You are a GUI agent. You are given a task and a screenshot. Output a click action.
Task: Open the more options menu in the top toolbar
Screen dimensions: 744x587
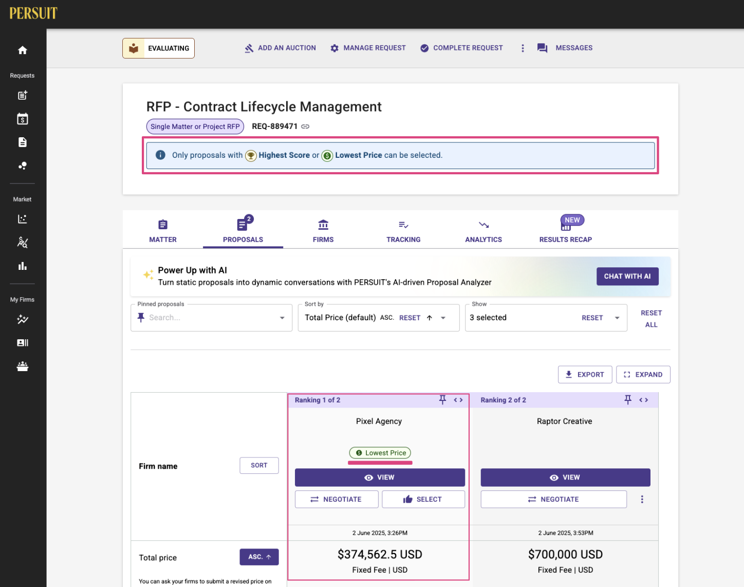click(x=523, y=48)
